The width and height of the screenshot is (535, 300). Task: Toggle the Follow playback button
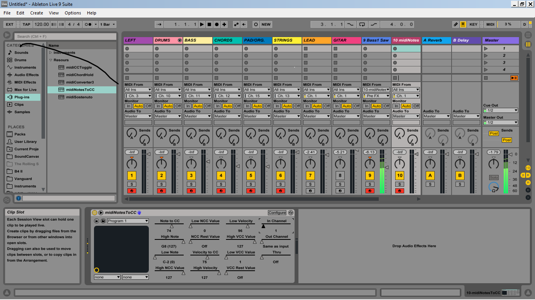click(159, 24)
